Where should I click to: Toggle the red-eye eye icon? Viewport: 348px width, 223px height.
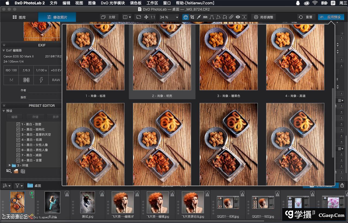point(238,17)
